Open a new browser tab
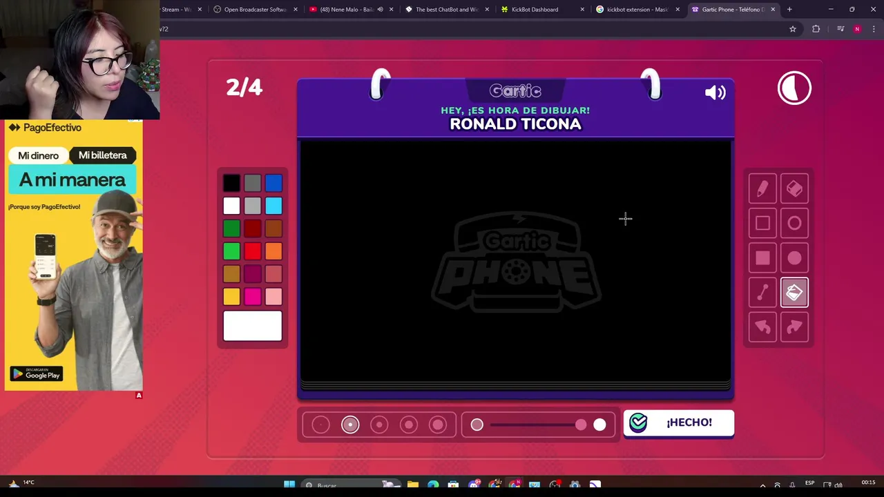 pos(789,10)
